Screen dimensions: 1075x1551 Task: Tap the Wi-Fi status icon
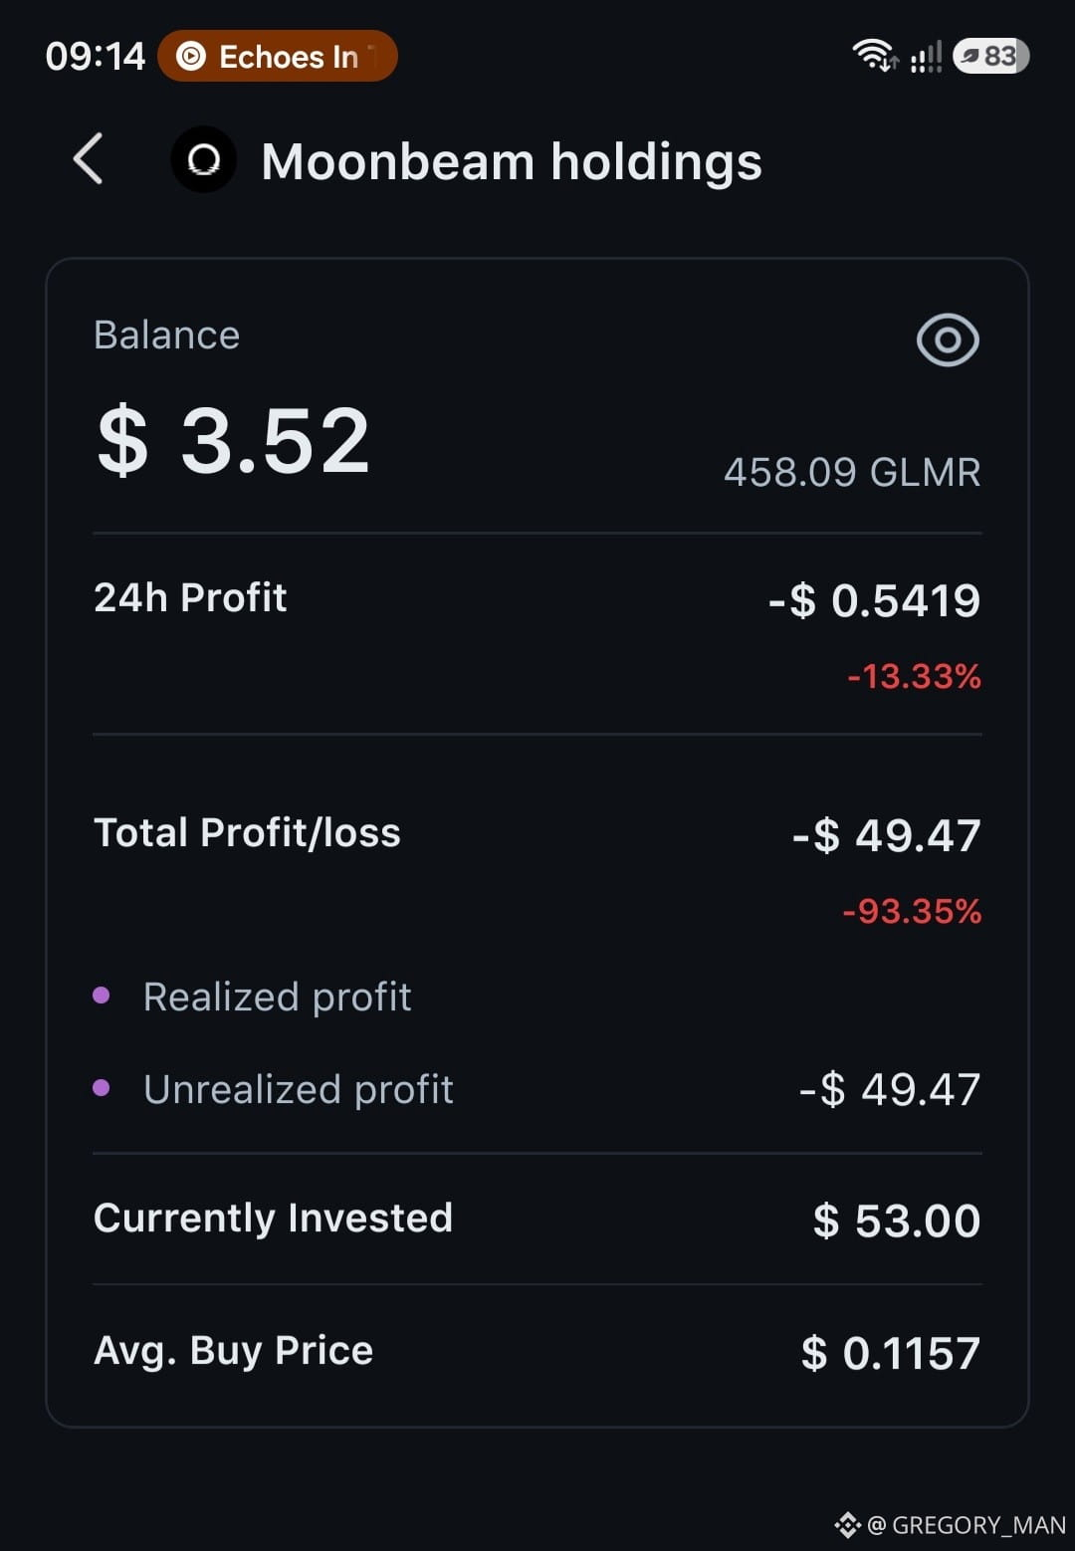[874, 56]
